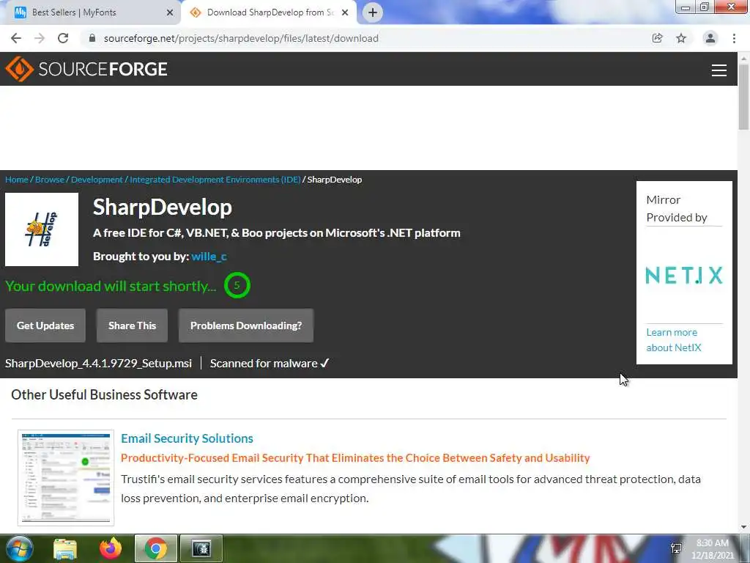This screenshot has width=750, height=563.
Task: Click the scrollbar down arrow
Action: point(743,527)
